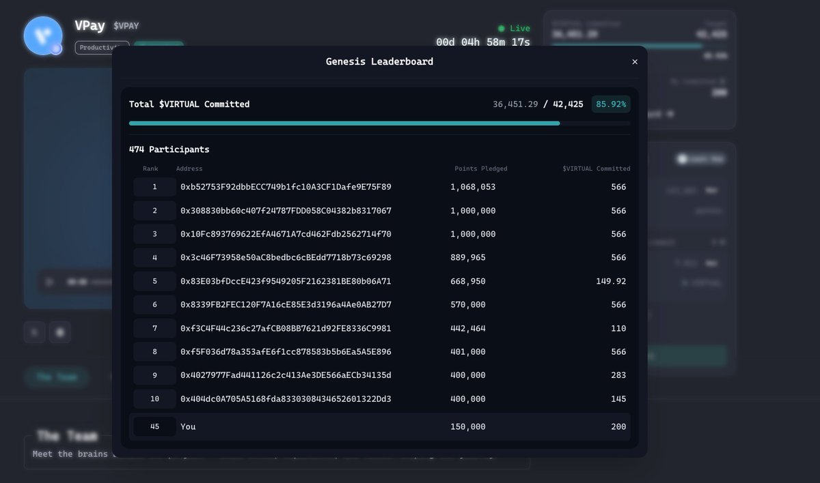This screenshot has width=820, height=483.
Task: Select address 0x404dc0A705A5168fda8330308434652601322Dd3
Action: 286,399
